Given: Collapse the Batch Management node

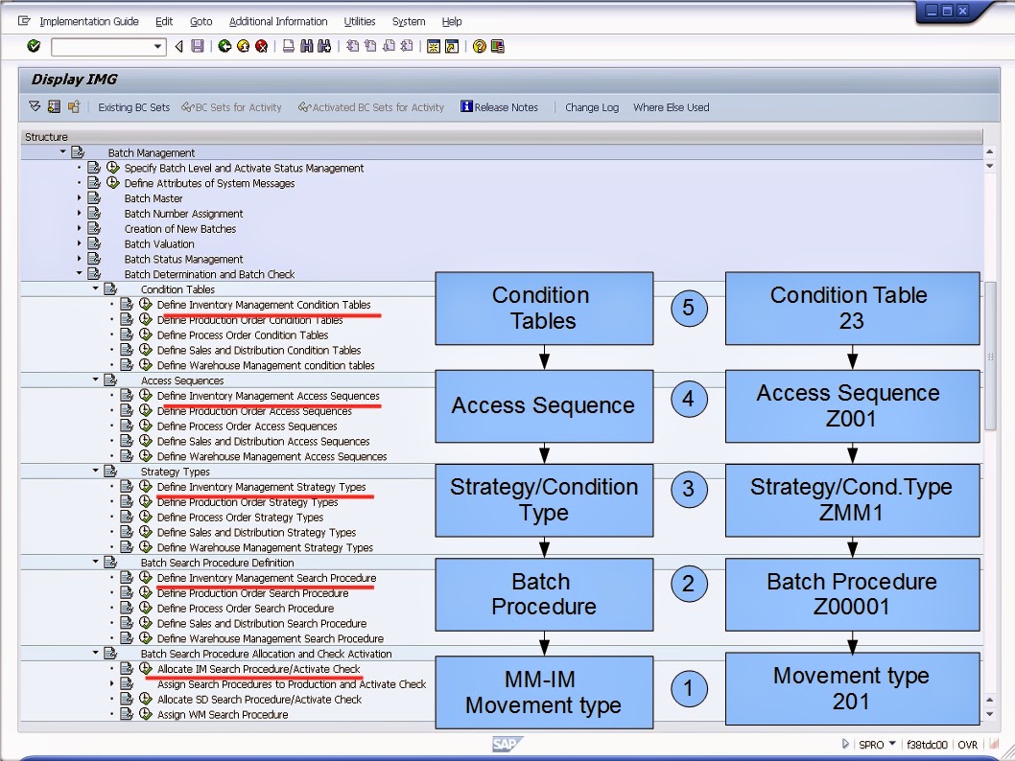Looking at the screenshot, I should coord(62,151).
